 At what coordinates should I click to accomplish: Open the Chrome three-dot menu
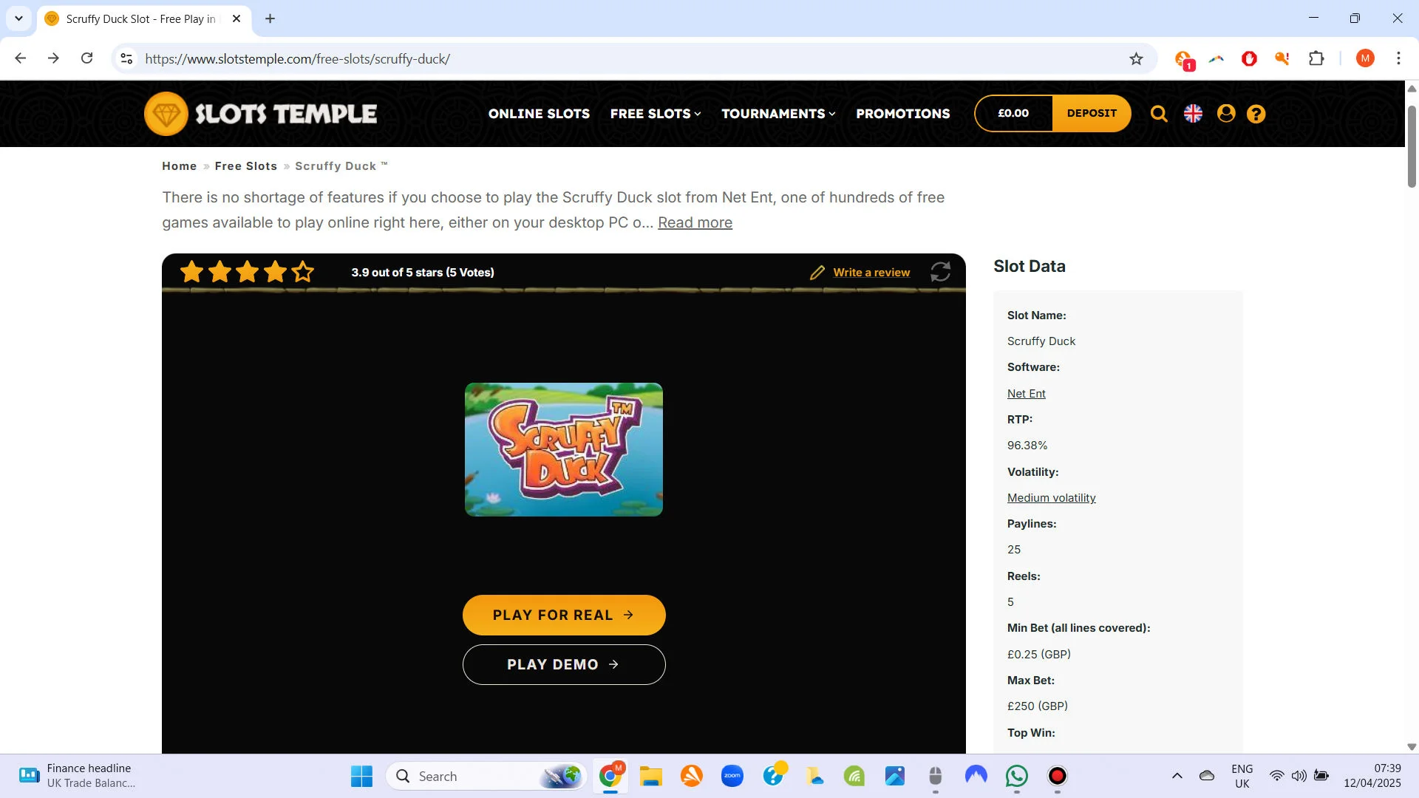(1398, 58)
